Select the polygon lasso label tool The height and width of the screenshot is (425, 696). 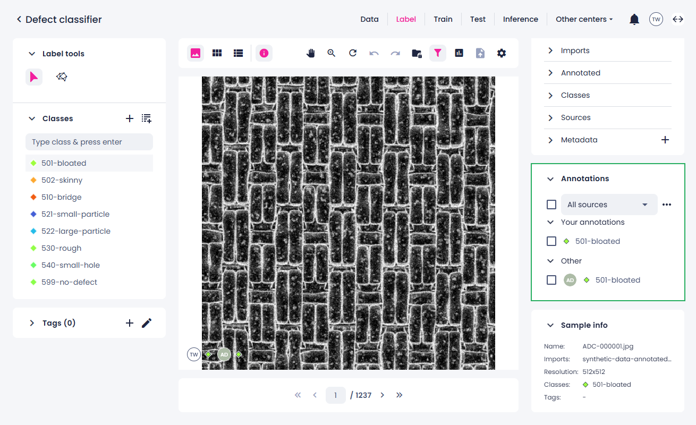(x=62, y=77)
